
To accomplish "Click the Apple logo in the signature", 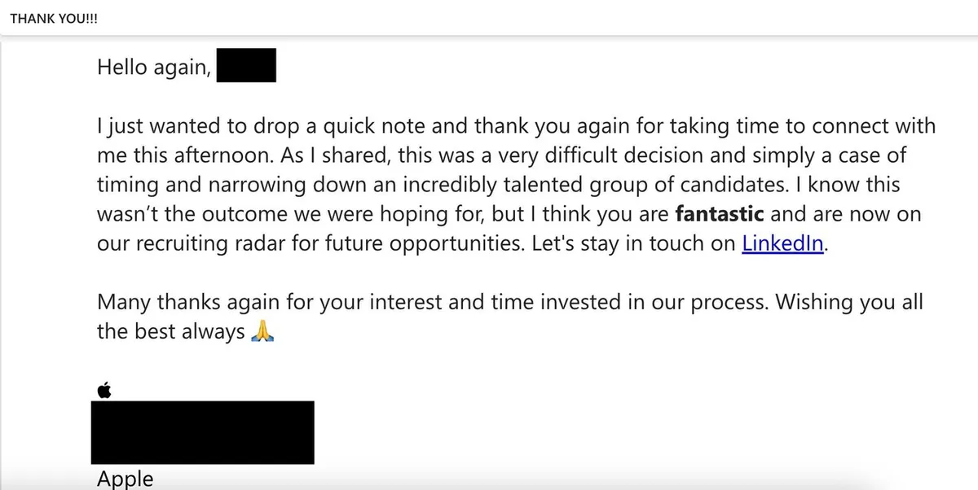I will pos(104,390).
